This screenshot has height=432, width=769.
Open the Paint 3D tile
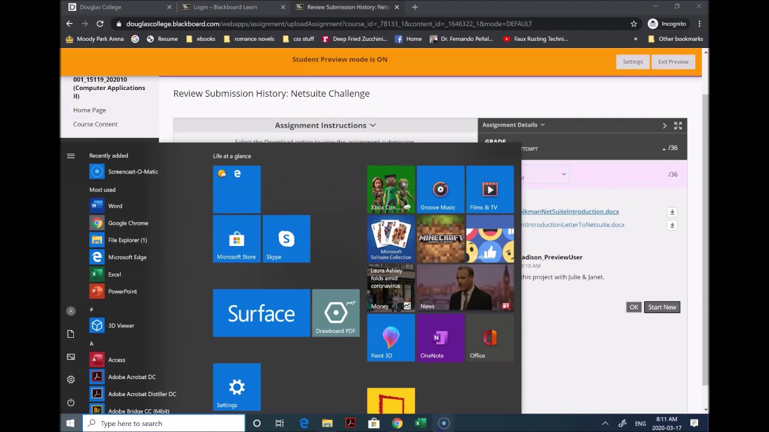tap(391, 338)
